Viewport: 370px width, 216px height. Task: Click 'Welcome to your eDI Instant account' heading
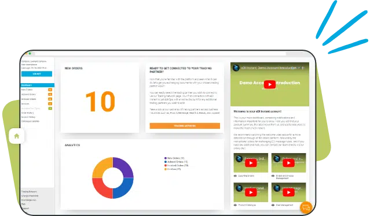[258, 111]
